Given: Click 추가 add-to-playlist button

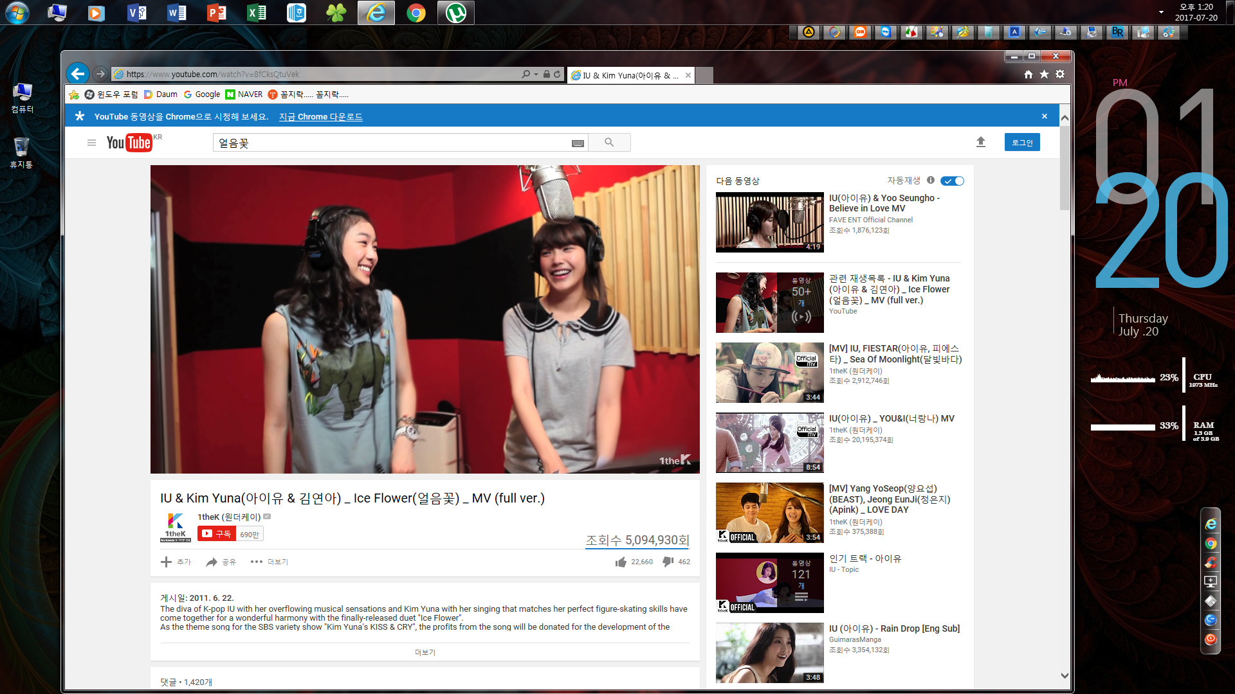Looking at the screenshot, I should click(176, 562).
